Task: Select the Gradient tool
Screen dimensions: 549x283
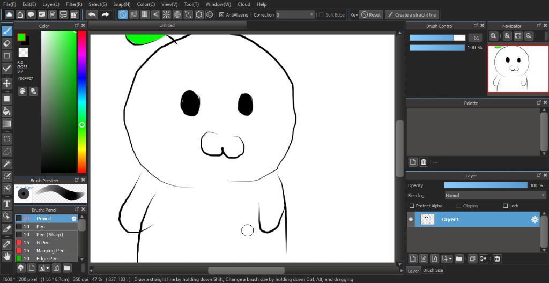Action: [x=6, y=124]
